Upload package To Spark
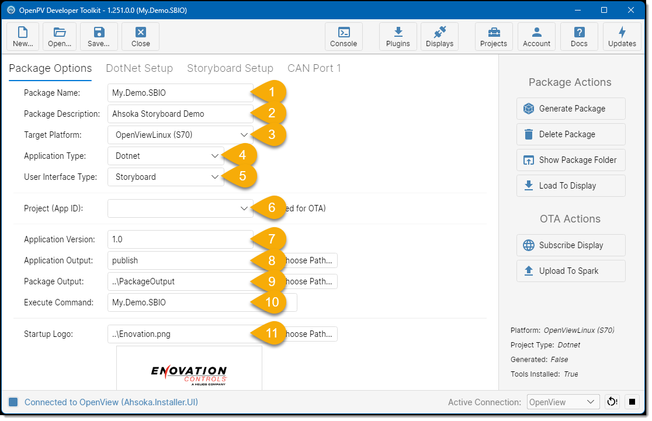Image resolution: width=652 pixels, height=421 pixels. click(571, 271)
